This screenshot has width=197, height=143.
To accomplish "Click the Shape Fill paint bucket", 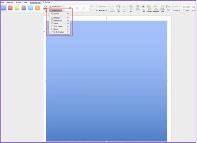I will click(x=45, y=7).
